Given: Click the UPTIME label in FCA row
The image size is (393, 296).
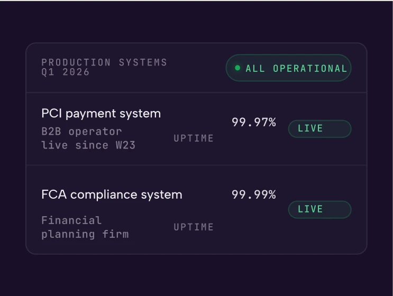Looking at the screenshot, I should pyautogui.click(x=194, y=227).
